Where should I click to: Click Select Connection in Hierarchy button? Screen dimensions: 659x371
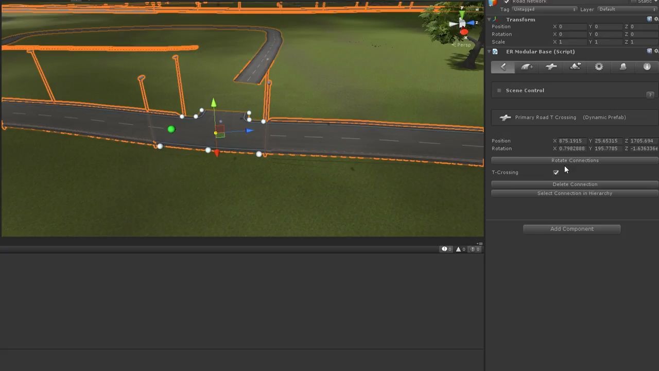pos(575,193)
